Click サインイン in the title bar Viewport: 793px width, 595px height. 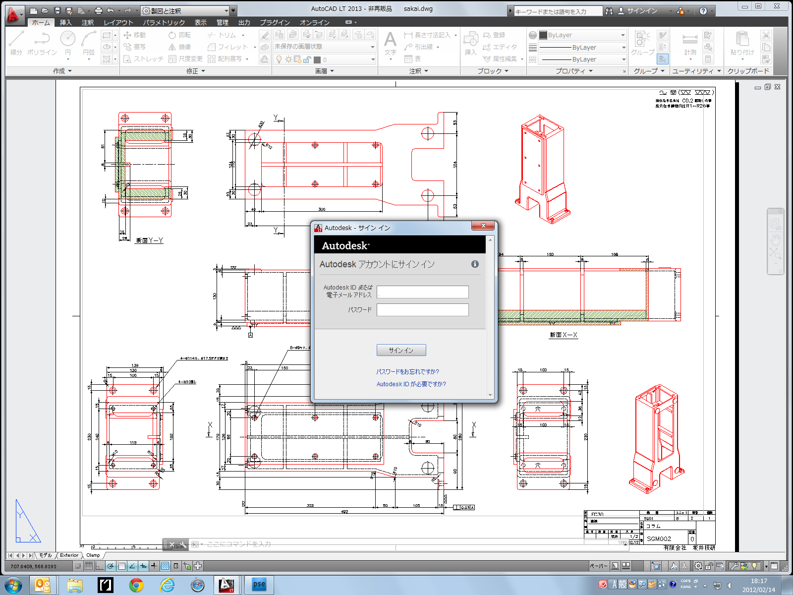click(x=642, y=11)
